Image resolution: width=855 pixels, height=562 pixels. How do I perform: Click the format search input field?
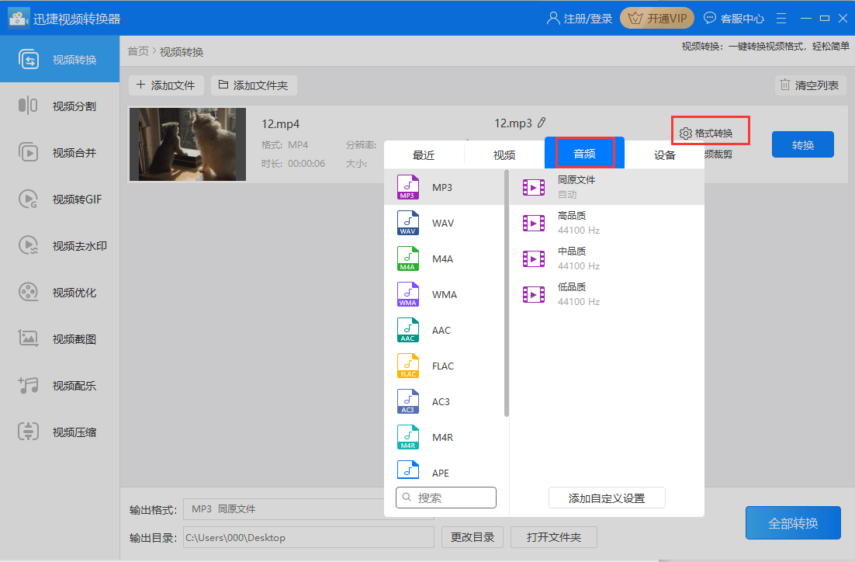point(446,498)
